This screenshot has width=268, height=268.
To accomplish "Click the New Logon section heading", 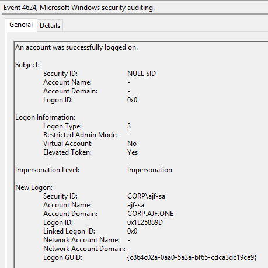I will click(34, 187).
